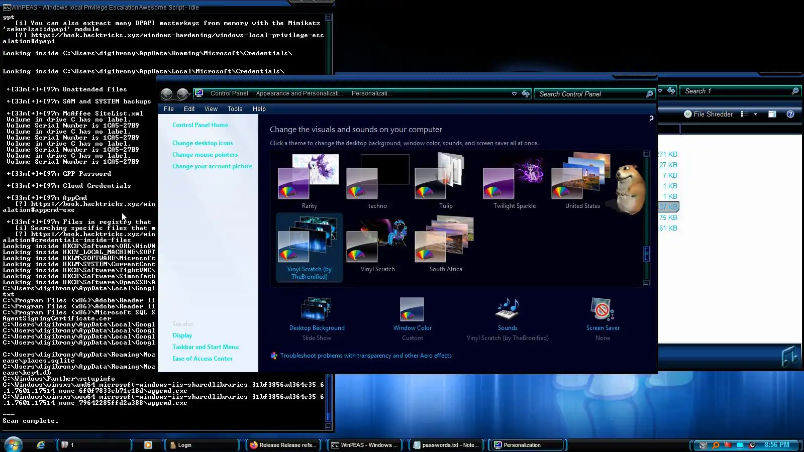Open address bar history dropdown in Control Panel
Viewport: 804px width, 452px height.
pyautogui.click(x=514, y=94)
